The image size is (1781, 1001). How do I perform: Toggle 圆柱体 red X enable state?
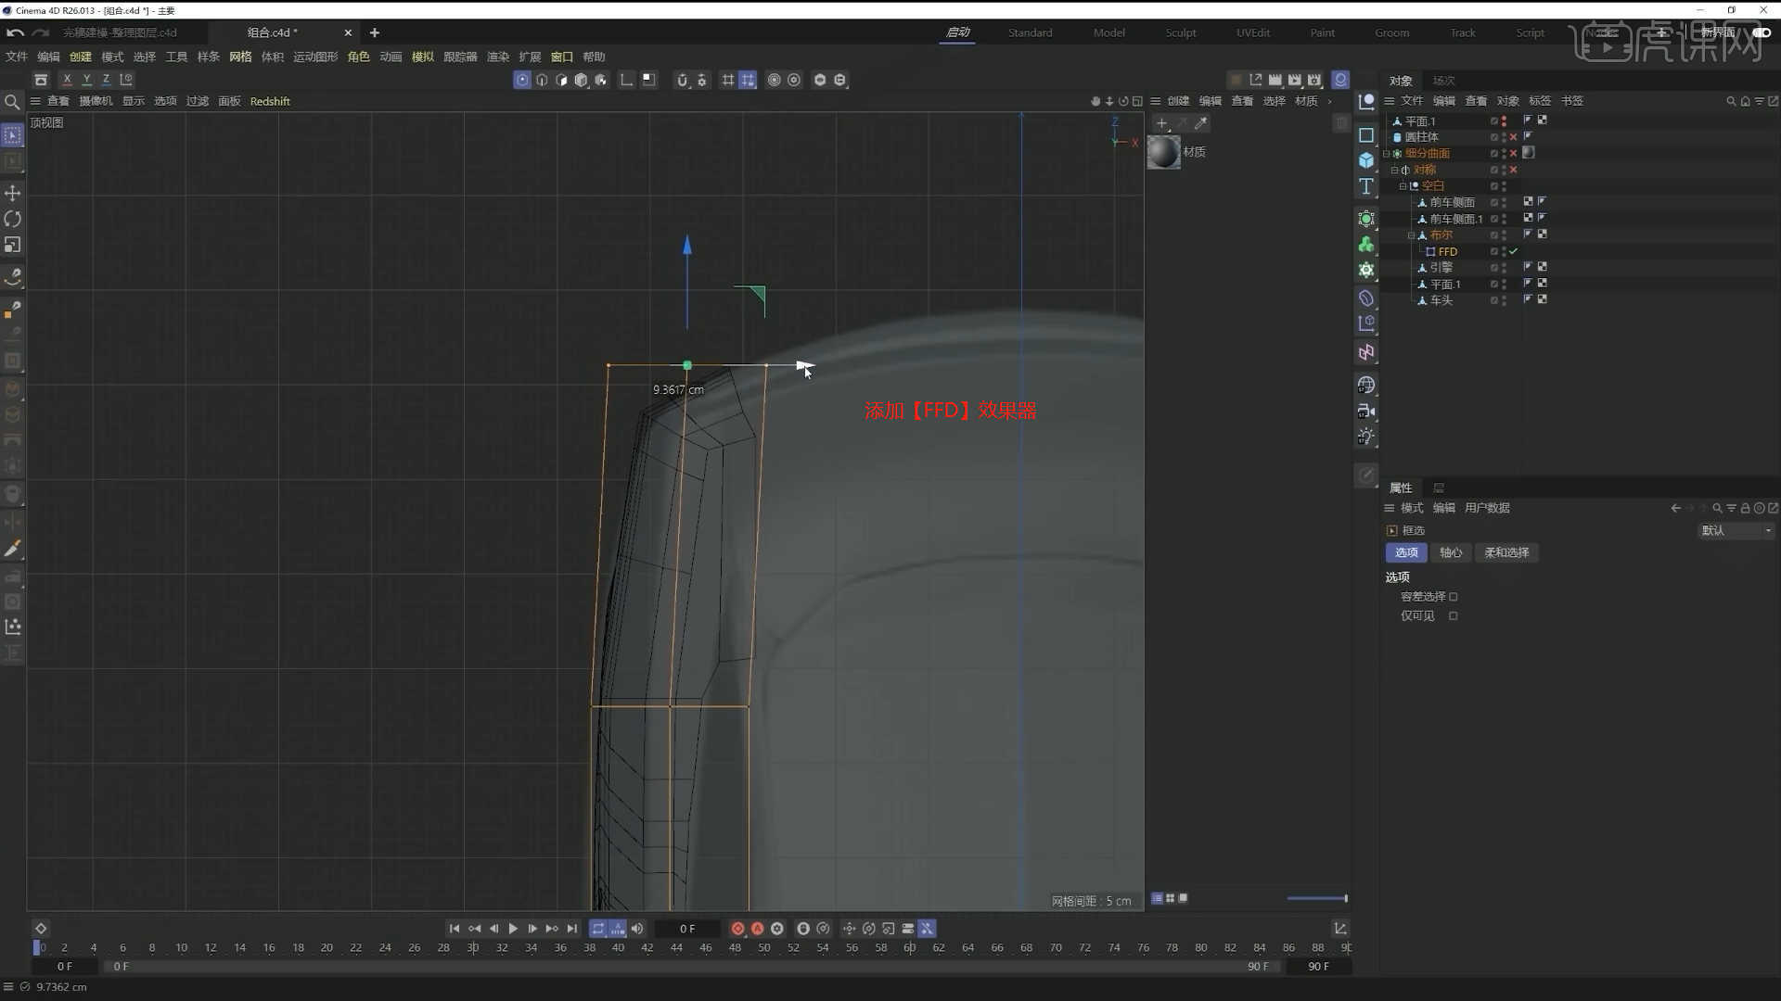[x=1514, y=137]
